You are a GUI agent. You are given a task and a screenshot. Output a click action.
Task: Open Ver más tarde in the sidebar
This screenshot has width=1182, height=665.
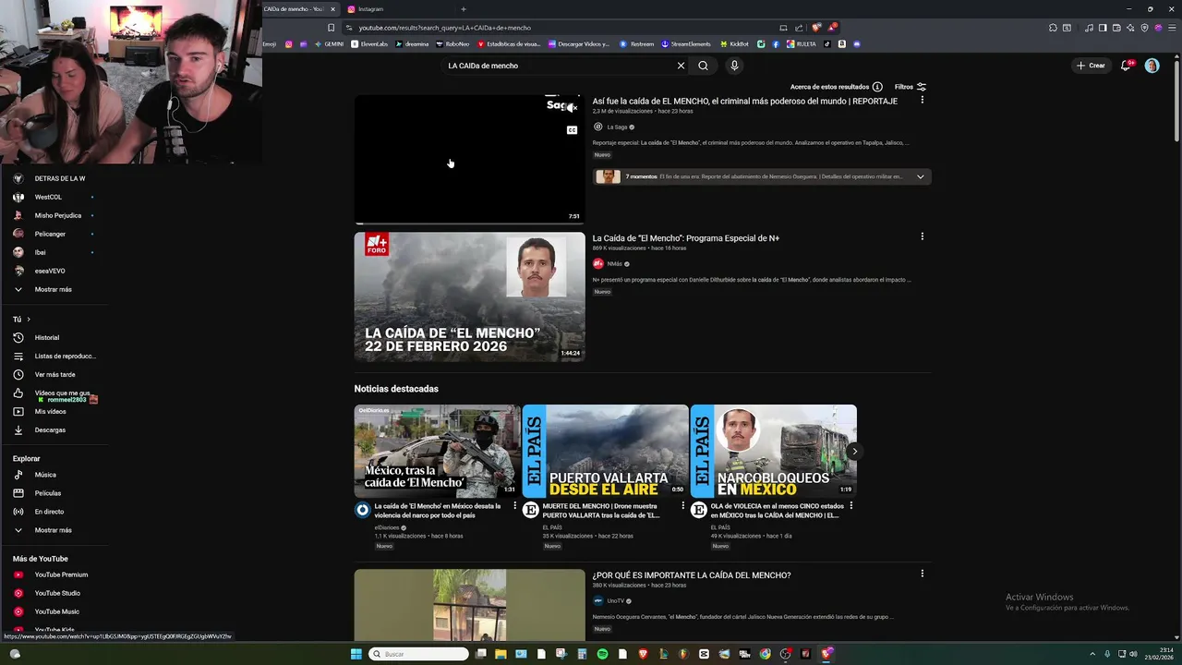coord(54,374)
